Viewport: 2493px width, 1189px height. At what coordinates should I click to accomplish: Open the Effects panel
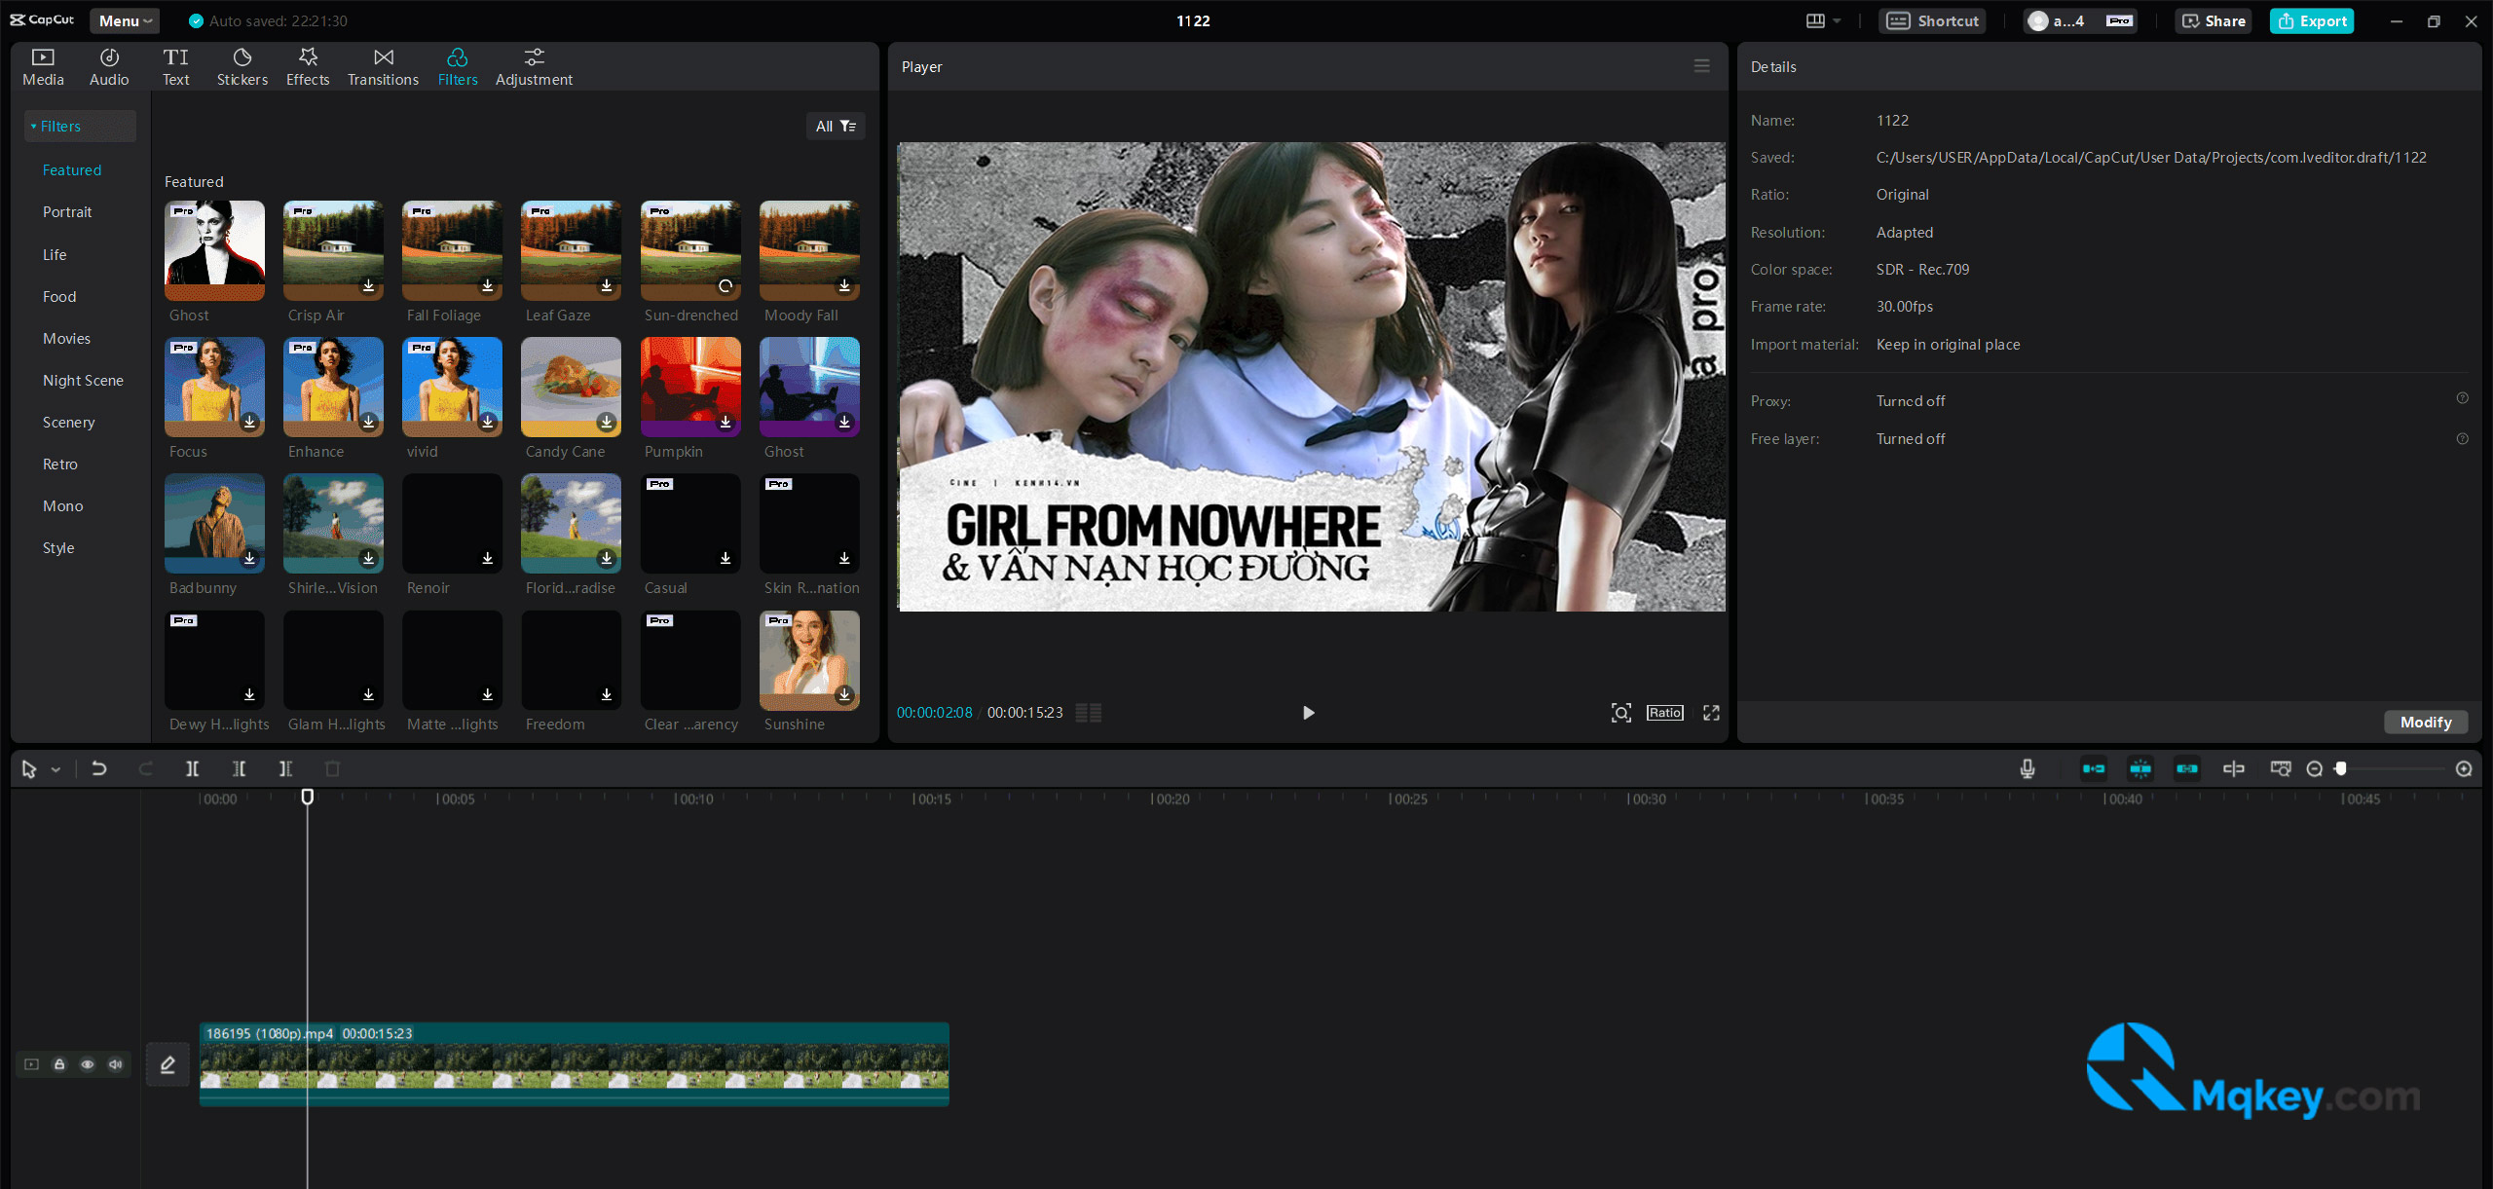point(308,67)
